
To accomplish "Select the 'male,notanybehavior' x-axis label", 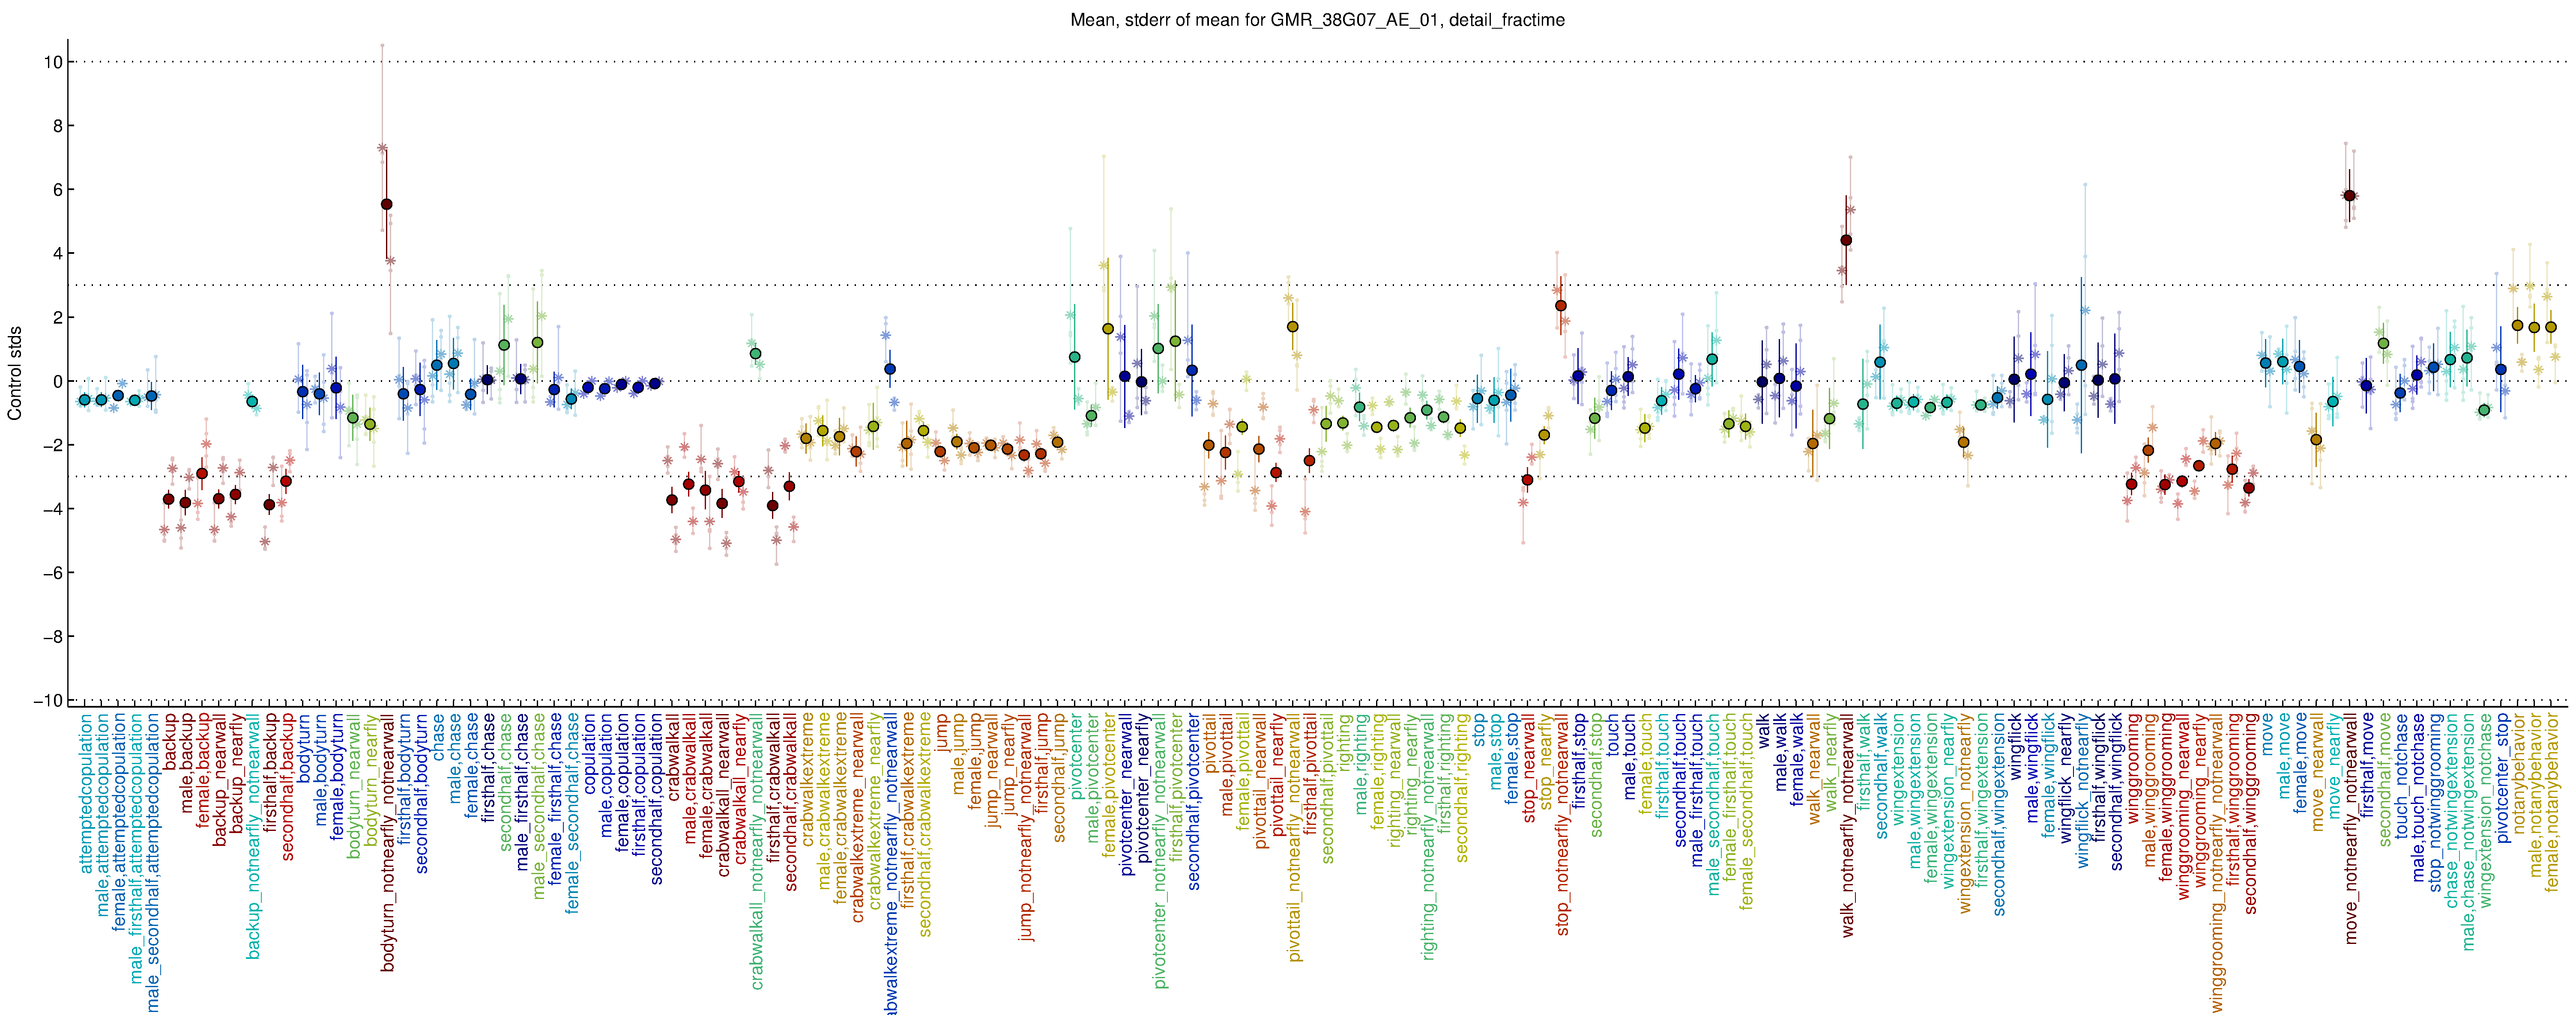I will coord(2536,795).
